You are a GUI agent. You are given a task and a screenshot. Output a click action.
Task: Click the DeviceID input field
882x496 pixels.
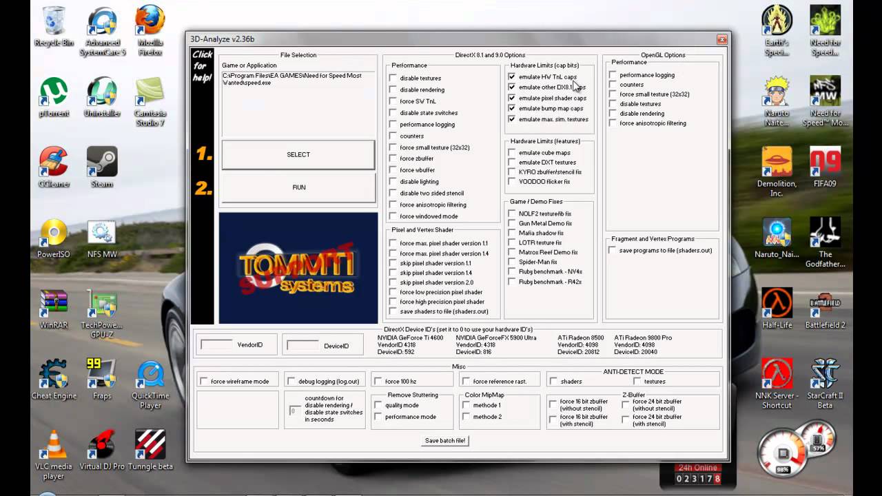pyautogui.click(x=302, y=344)
